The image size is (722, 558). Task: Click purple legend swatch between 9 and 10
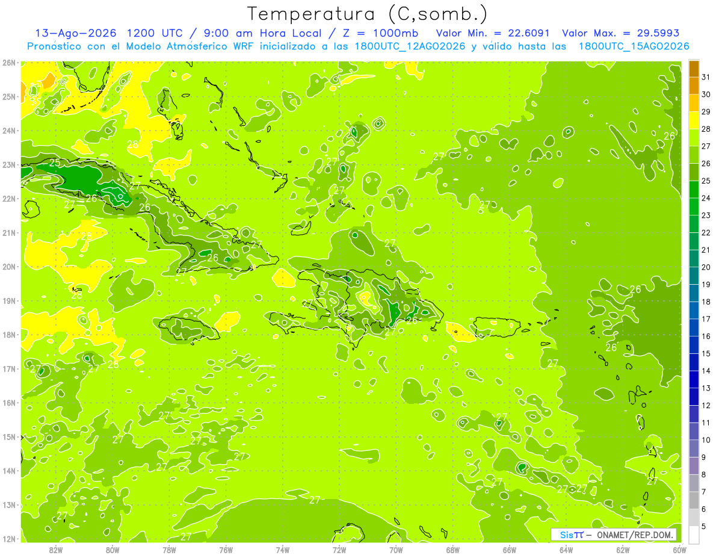coord(694,448)
